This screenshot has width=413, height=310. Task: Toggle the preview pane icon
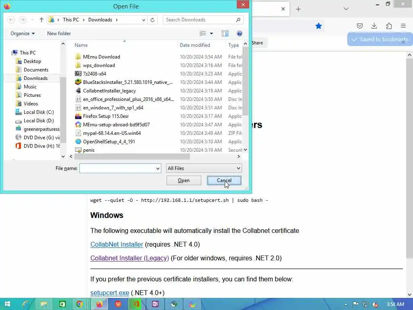pyautogui.click(x=225, y=34)
